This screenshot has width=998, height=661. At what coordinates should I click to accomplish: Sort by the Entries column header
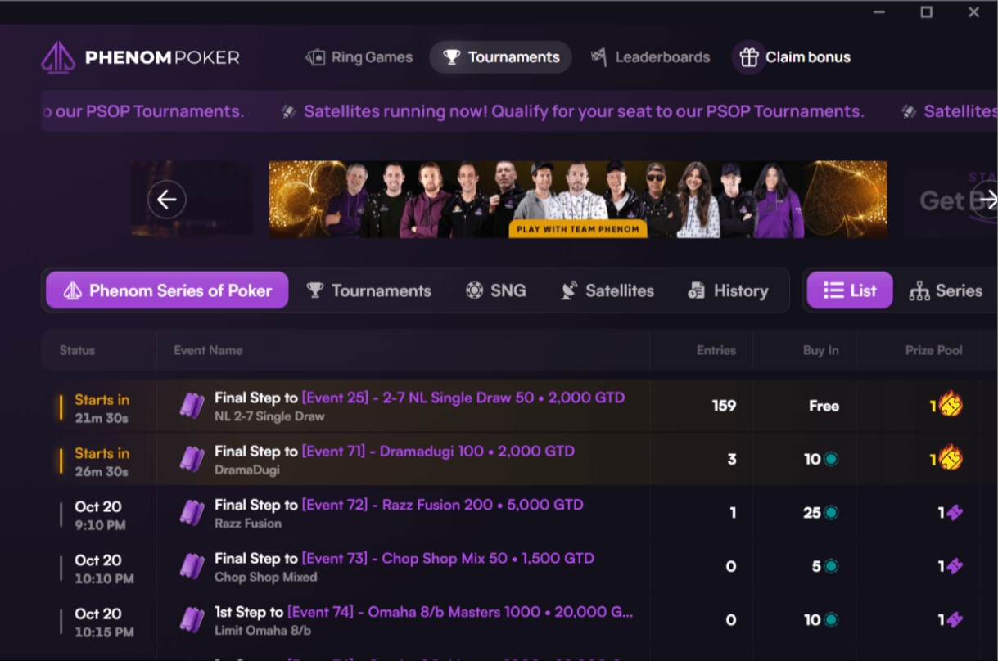[716, 350]
